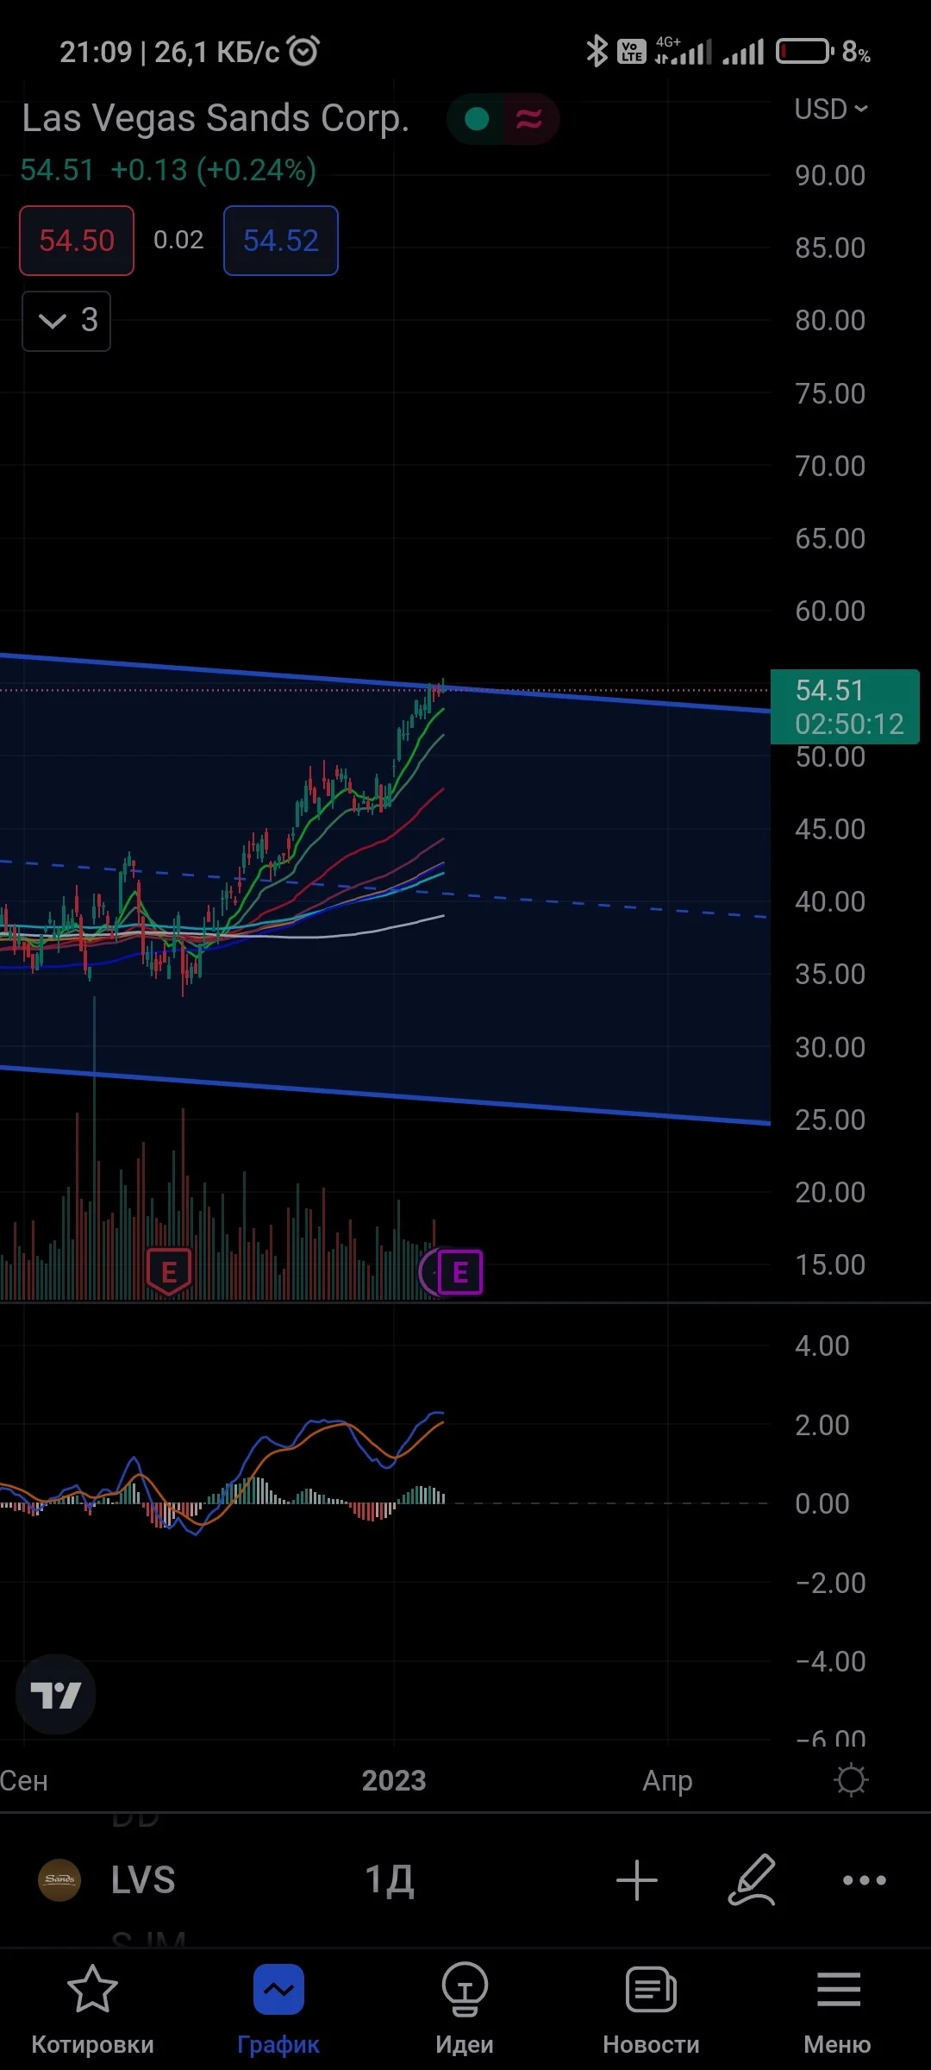Tap the blue 54.52 buy price button
Viewport: 931px width, 2070px height.
[281, 241]
